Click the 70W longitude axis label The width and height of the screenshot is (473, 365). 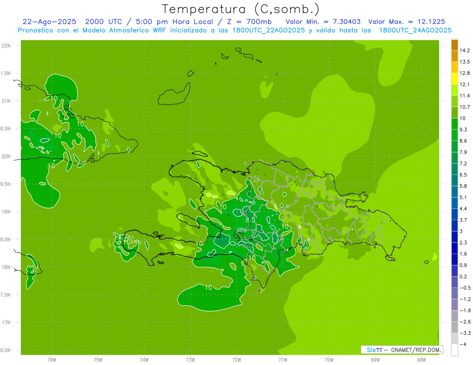(x=329, y=360)
